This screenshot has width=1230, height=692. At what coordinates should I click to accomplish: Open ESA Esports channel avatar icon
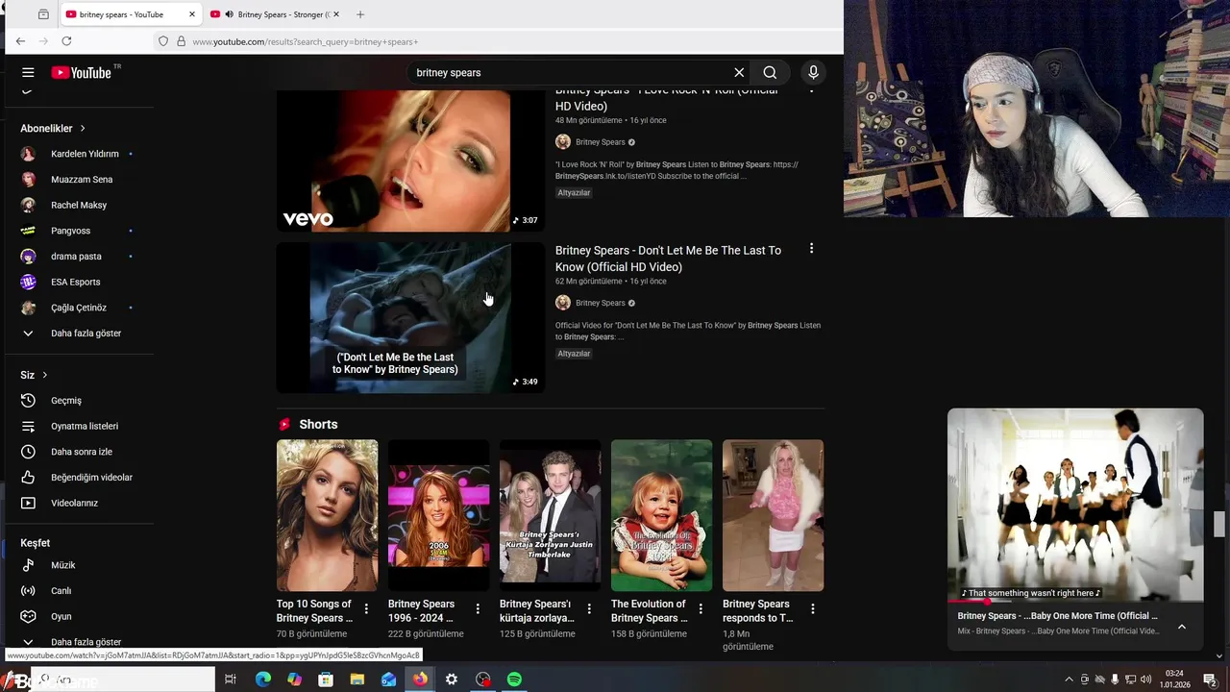click(x=28, y=282)
